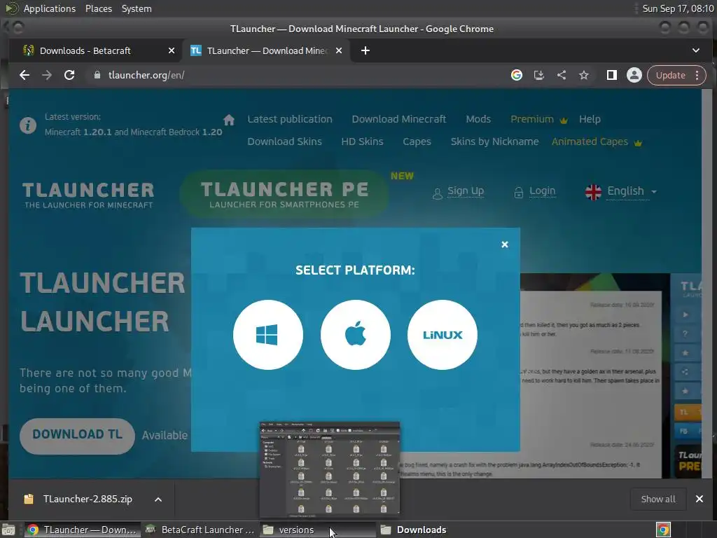Open Latest publication menu item
The image size is (717, 538).
(290, 119)
